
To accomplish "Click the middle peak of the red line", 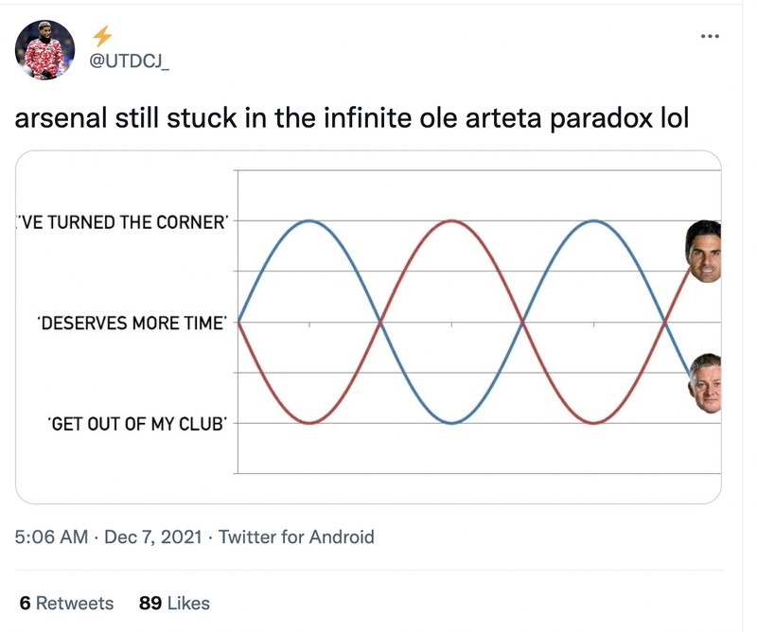I will 451,220.
